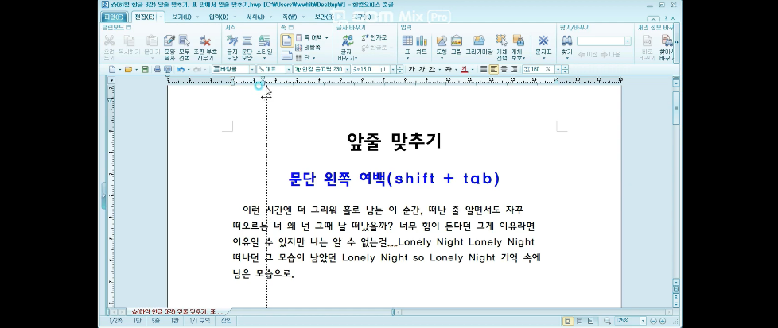Click the 모두 선택 button

[185, 45]
